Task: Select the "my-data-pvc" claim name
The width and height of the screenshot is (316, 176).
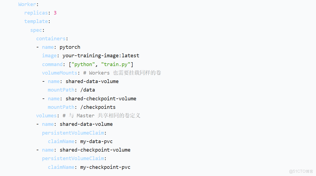Action: coord(96,141)
